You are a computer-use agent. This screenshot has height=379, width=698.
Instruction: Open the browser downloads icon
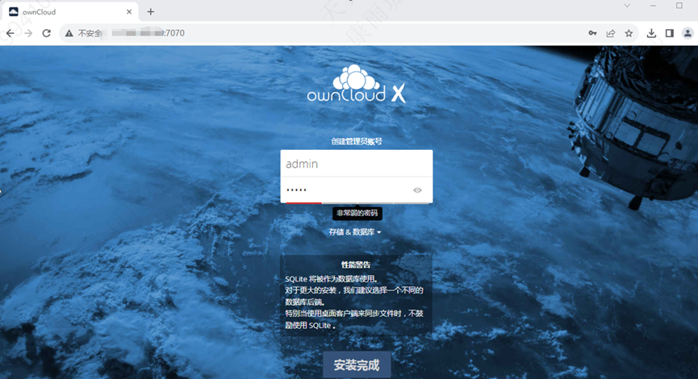pos(651,33)
